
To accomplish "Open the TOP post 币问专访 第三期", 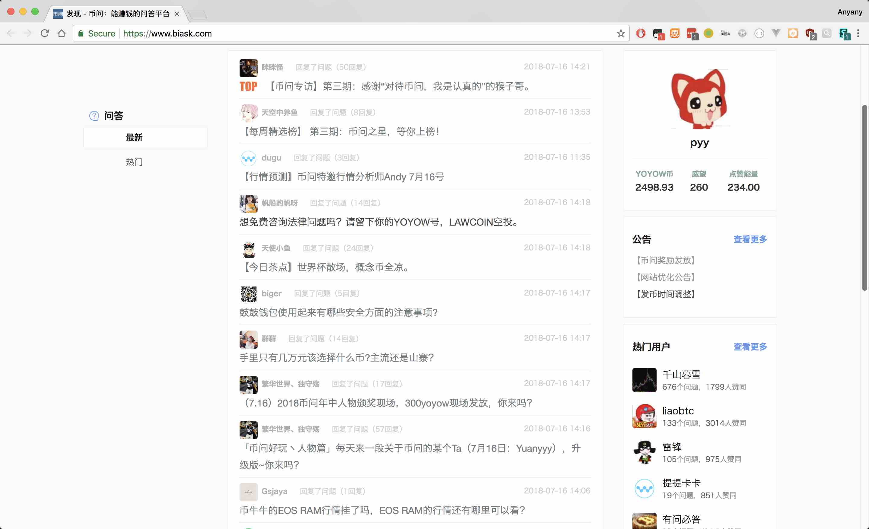I will click(x=400, y=86).
